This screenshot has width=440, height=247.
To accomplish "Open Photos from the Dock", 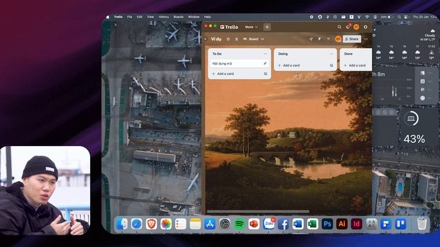I will coord(166,224).
